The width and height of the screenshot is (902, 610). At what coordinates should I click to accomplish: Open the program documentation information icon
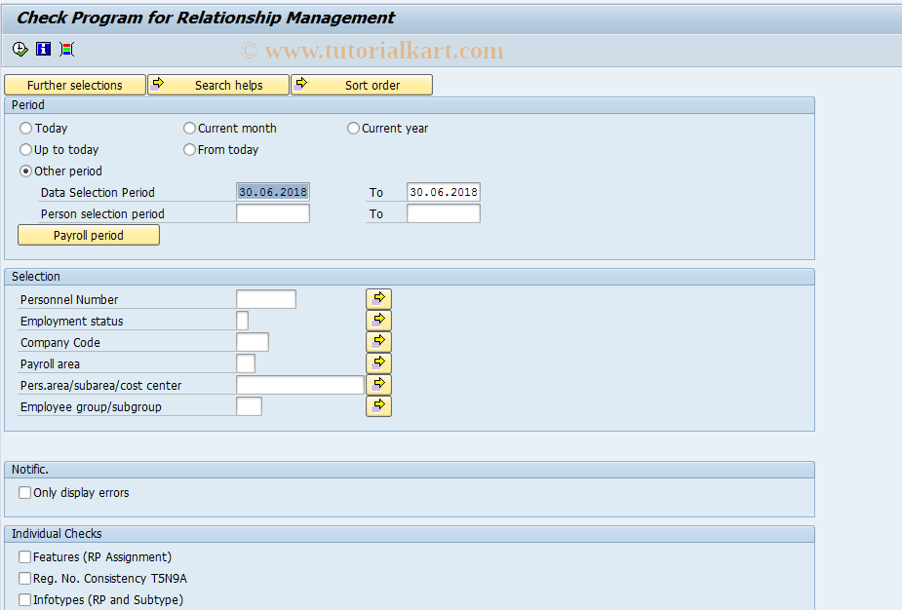pos(43,49)
